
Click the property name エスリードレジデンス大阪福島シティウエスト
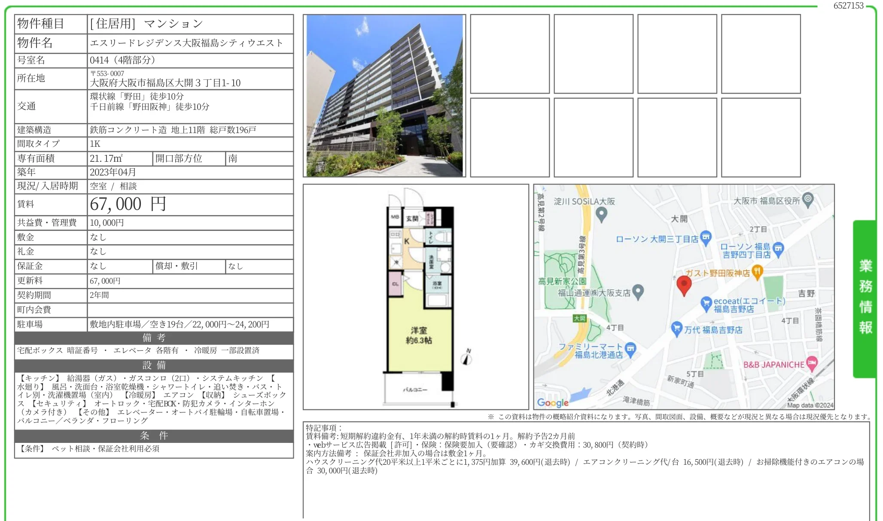[x=186, y=43]
